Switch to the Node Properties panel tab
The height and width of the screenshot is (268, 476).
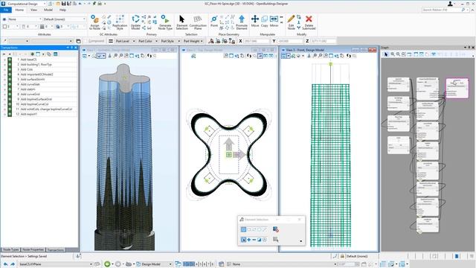click(33, 249)
